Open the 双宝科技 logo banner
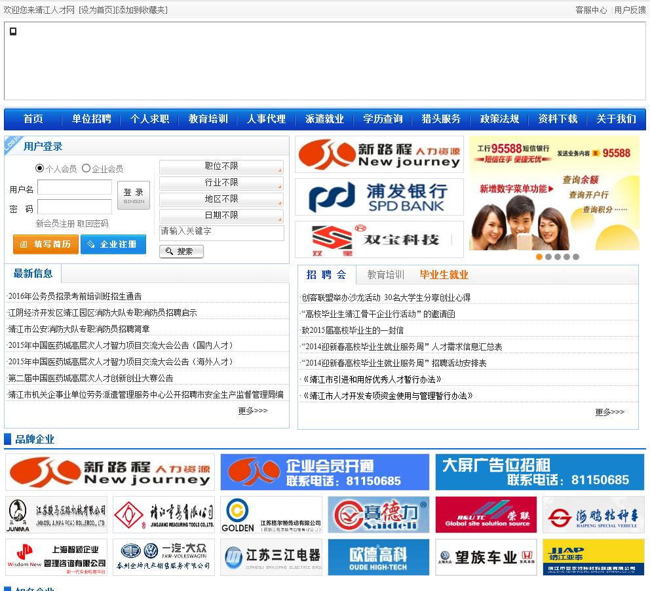 click(379, 240)
